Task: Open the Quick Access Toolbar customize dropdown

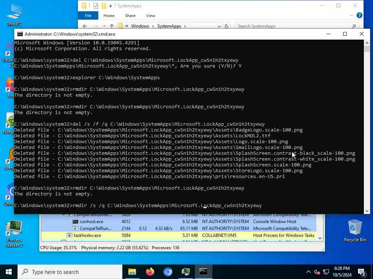Action: 111,6
